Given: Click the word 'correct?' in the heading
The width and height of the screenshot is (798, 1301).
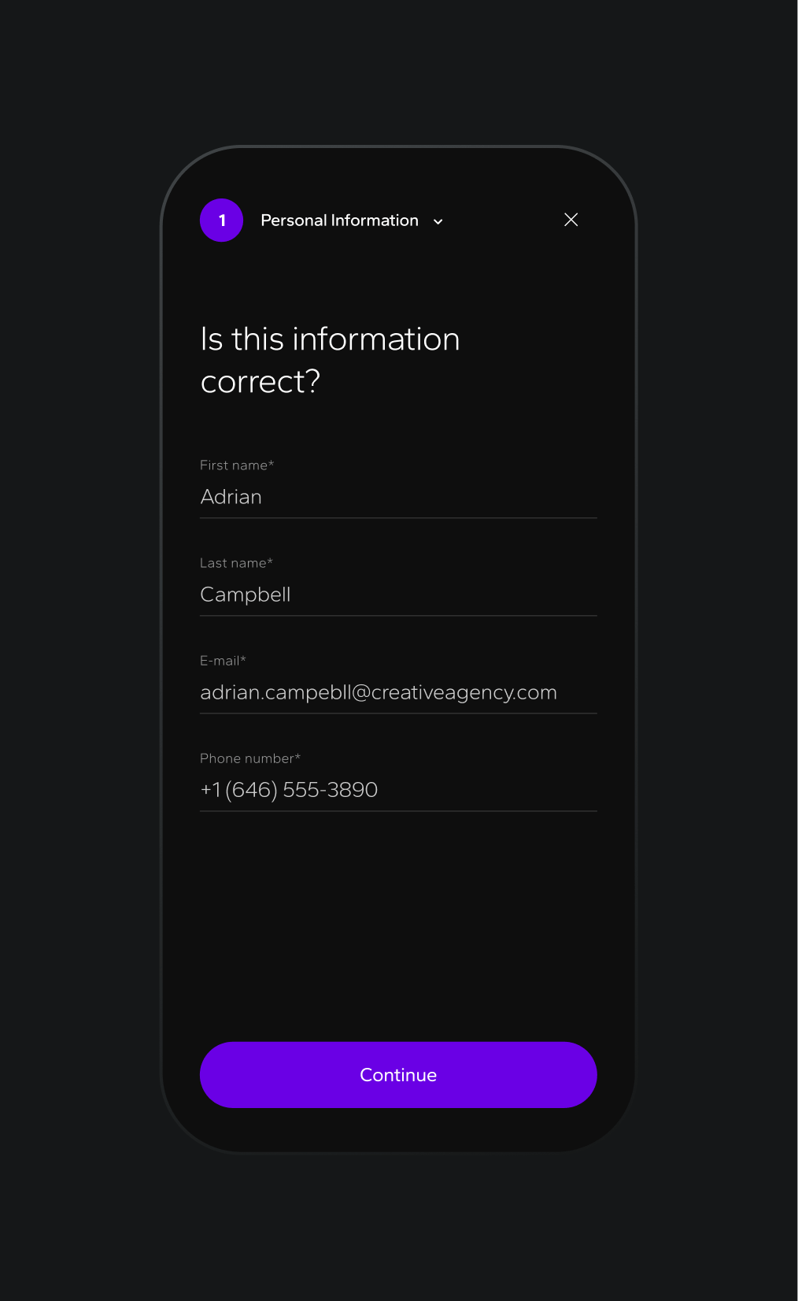Looking at the screenshot, I should 260,382.
